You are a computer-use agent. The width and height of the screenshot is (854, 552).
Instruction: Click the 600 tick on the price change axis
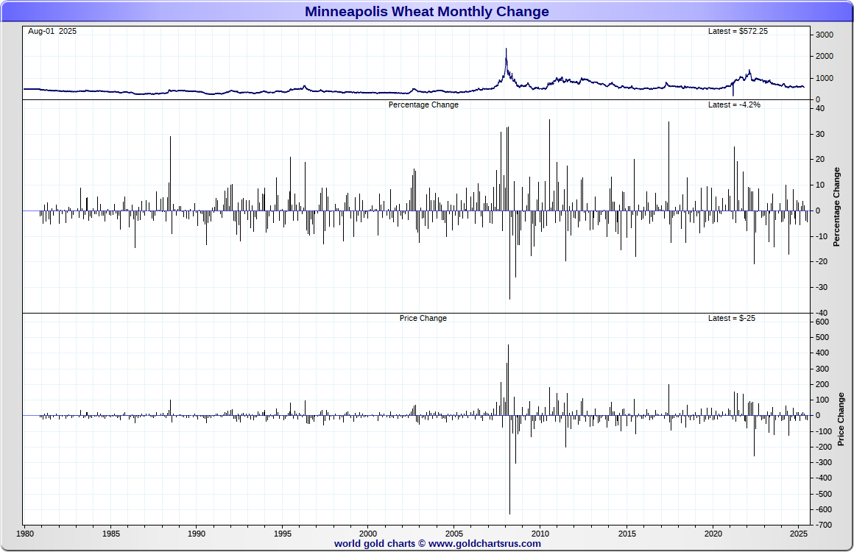[x=822, y=322]
